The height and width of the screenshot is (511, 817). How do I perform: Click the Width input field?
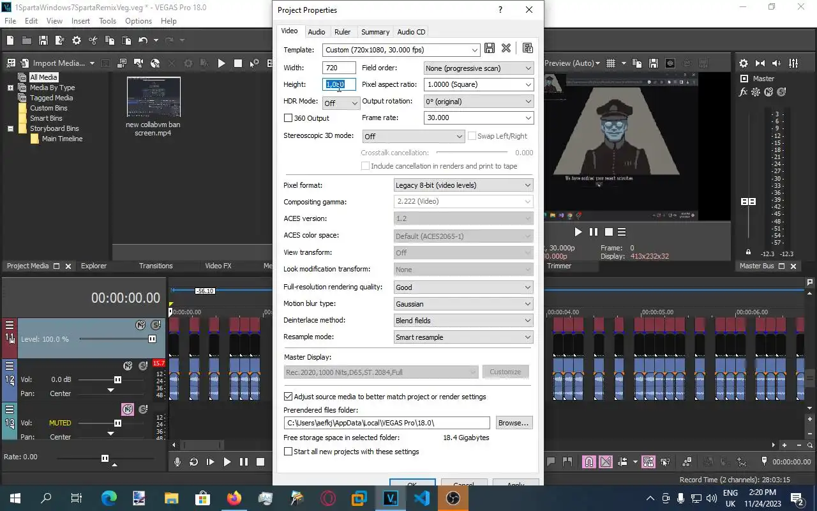(x=339, y=68)
